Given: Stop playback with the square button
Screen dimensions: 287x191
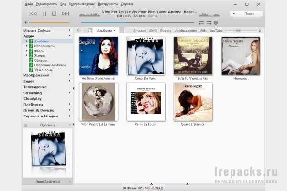Looking at the screenshot, I should 54,14.
